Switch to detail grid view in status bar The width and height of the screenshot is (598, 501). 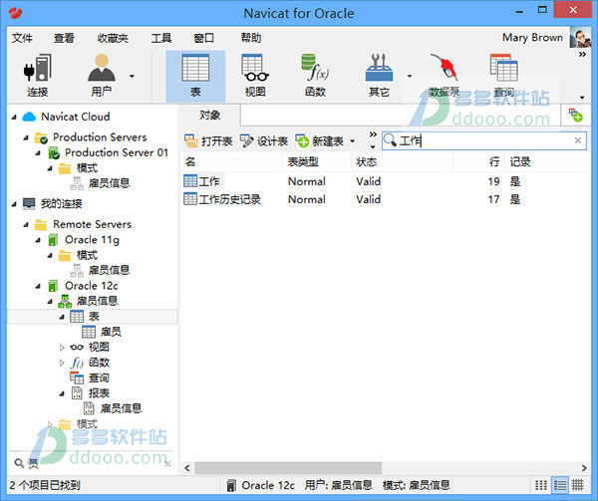click(577, 485)
